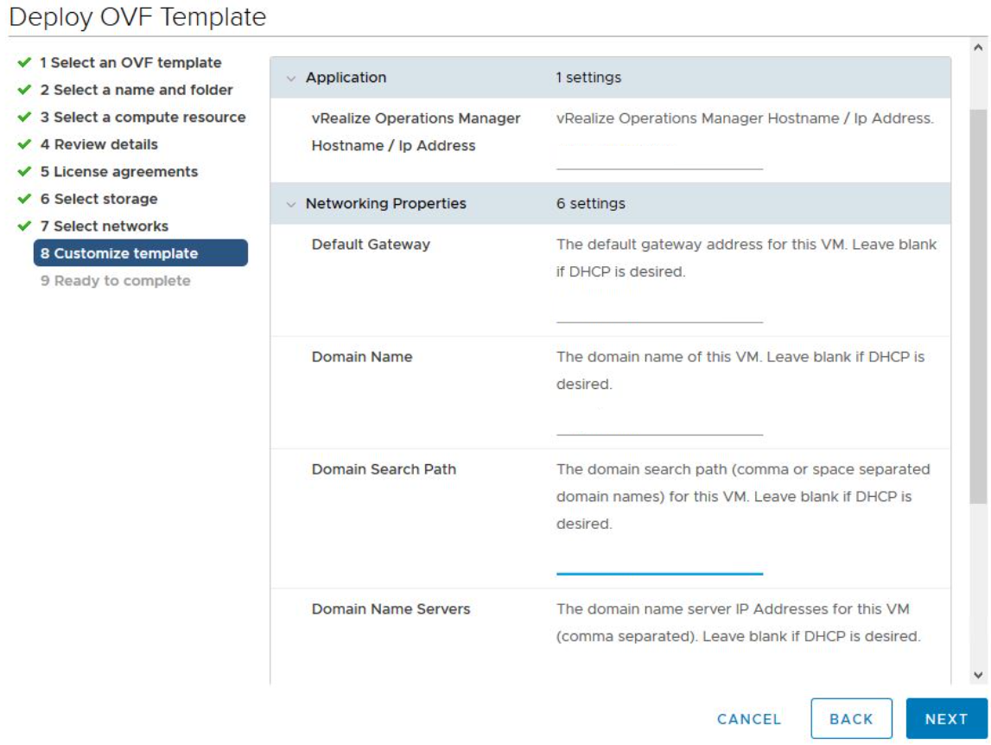
Task: Click the scrollbar down arrow
Action: tap(978, 675)
